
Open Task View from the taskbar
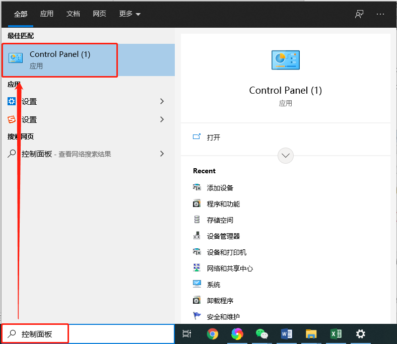[187, 334]
